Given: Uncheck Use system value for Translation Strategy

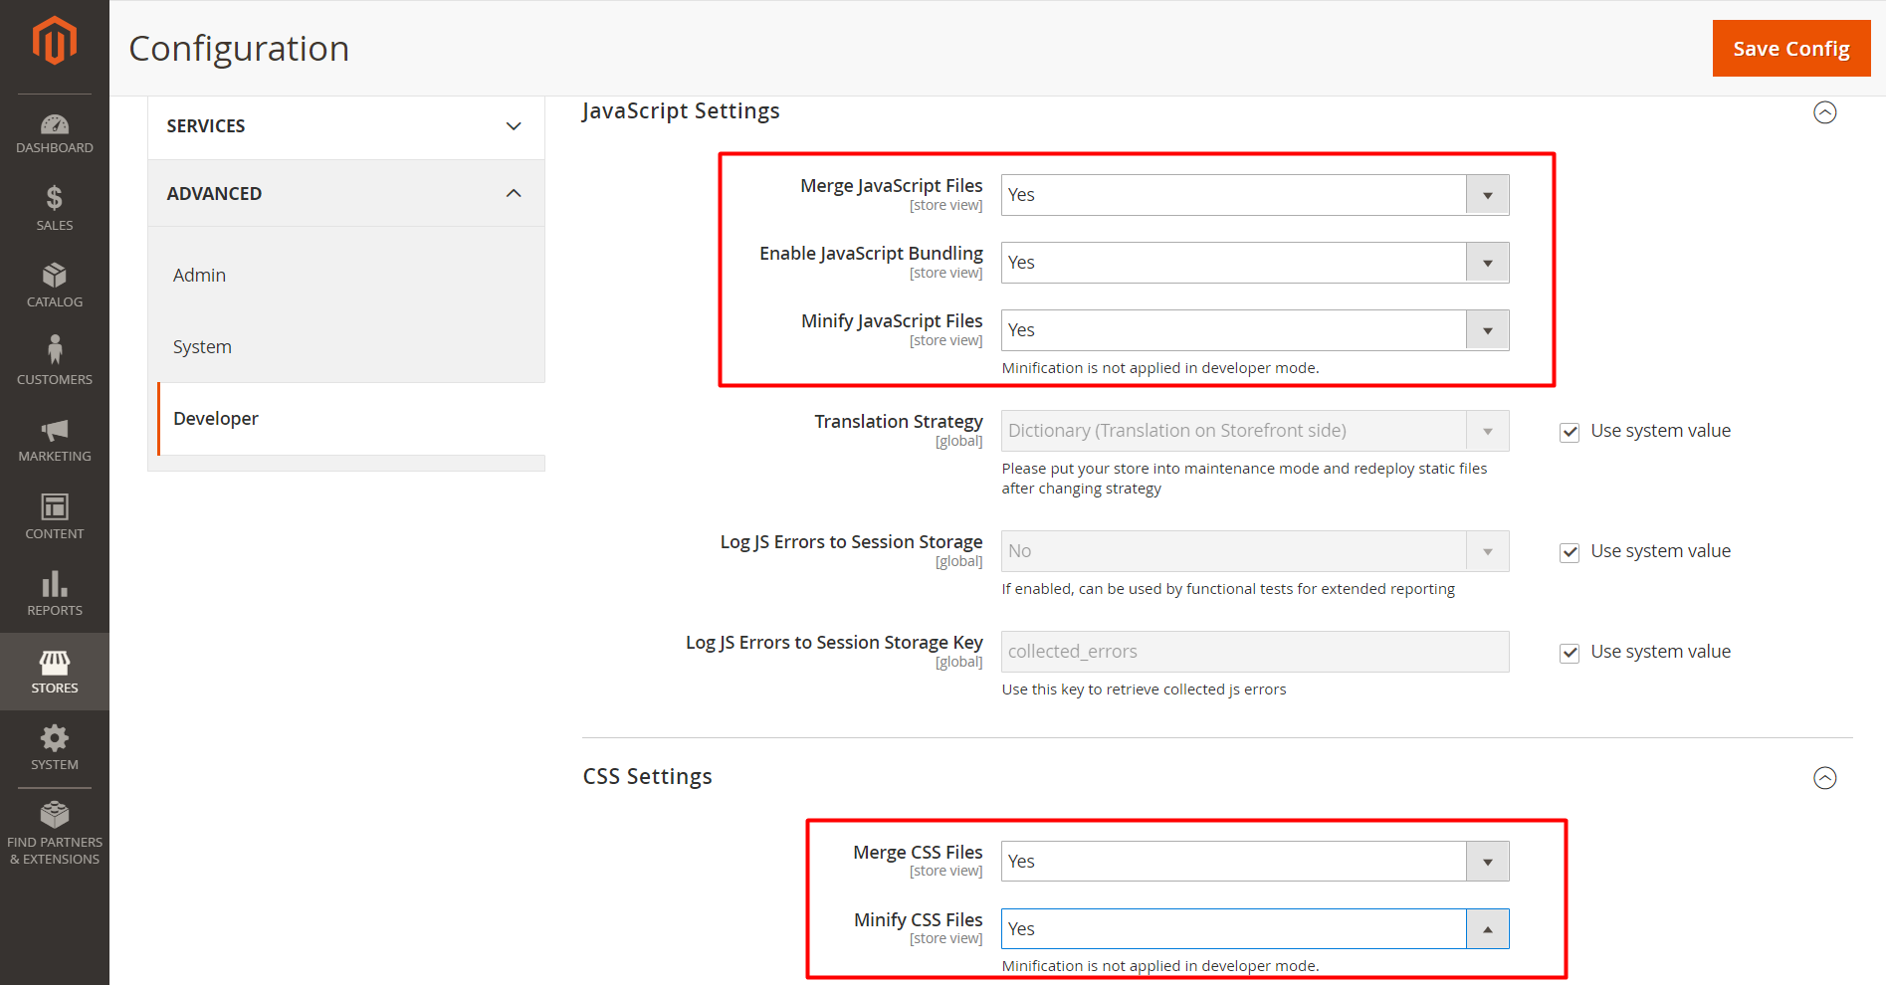Looking at the screenshot, I should (1569, 432).
